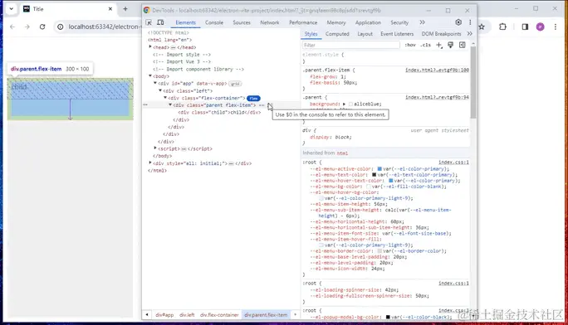
Task: Collapse the parent flex-item div node
Action: 170,104
